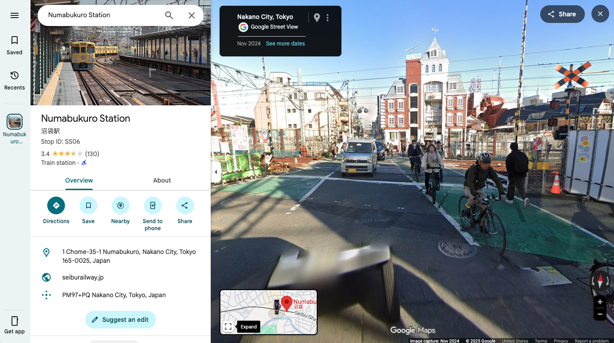Click the mini map preview
The image size is (614, 343).
(269, 312)
